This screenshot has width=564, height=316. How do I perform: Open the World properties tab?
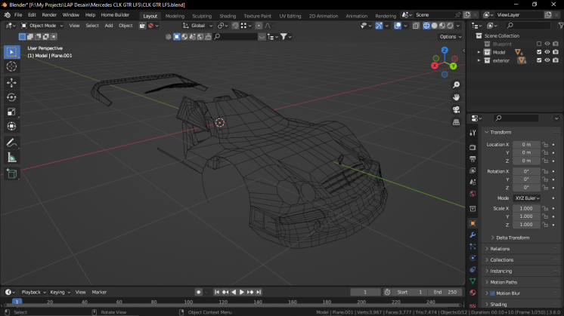[473, 194]
